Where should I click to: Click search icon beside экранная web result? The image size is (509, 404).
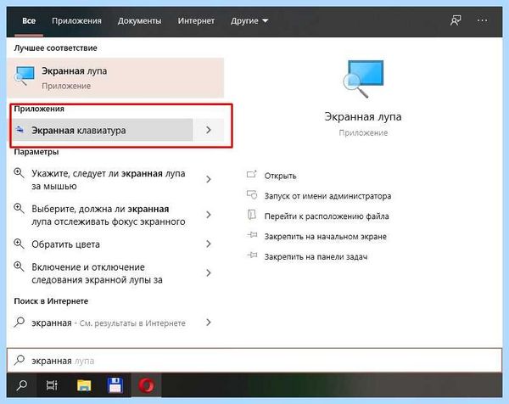(20, 323)
